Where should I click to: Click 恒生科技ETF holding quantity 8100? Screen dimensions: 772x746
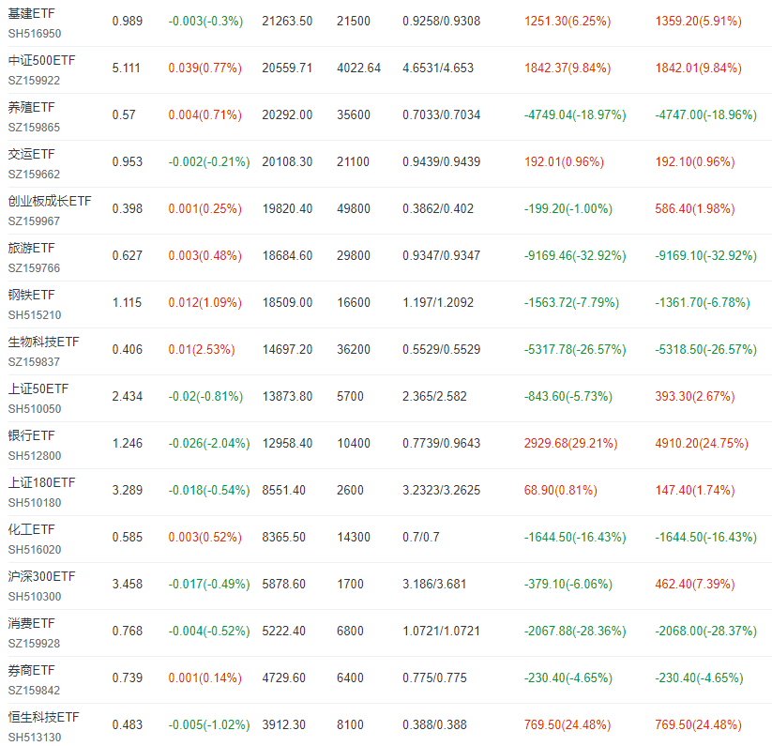point(350,724)
